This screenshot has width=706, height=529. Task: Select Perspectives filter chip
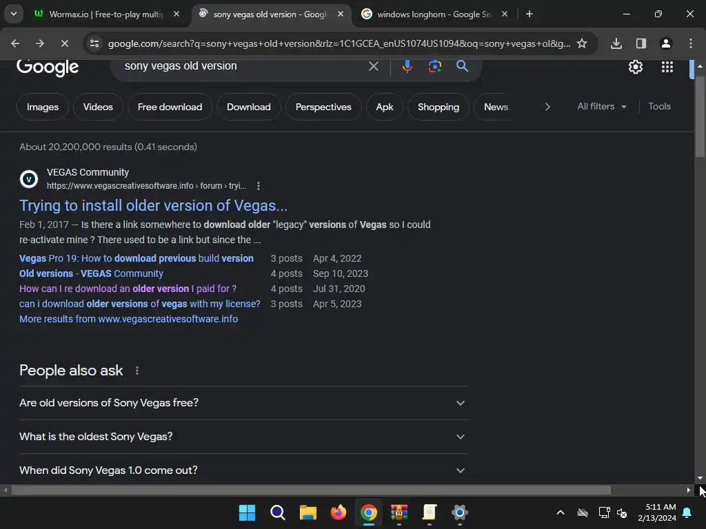323,107
